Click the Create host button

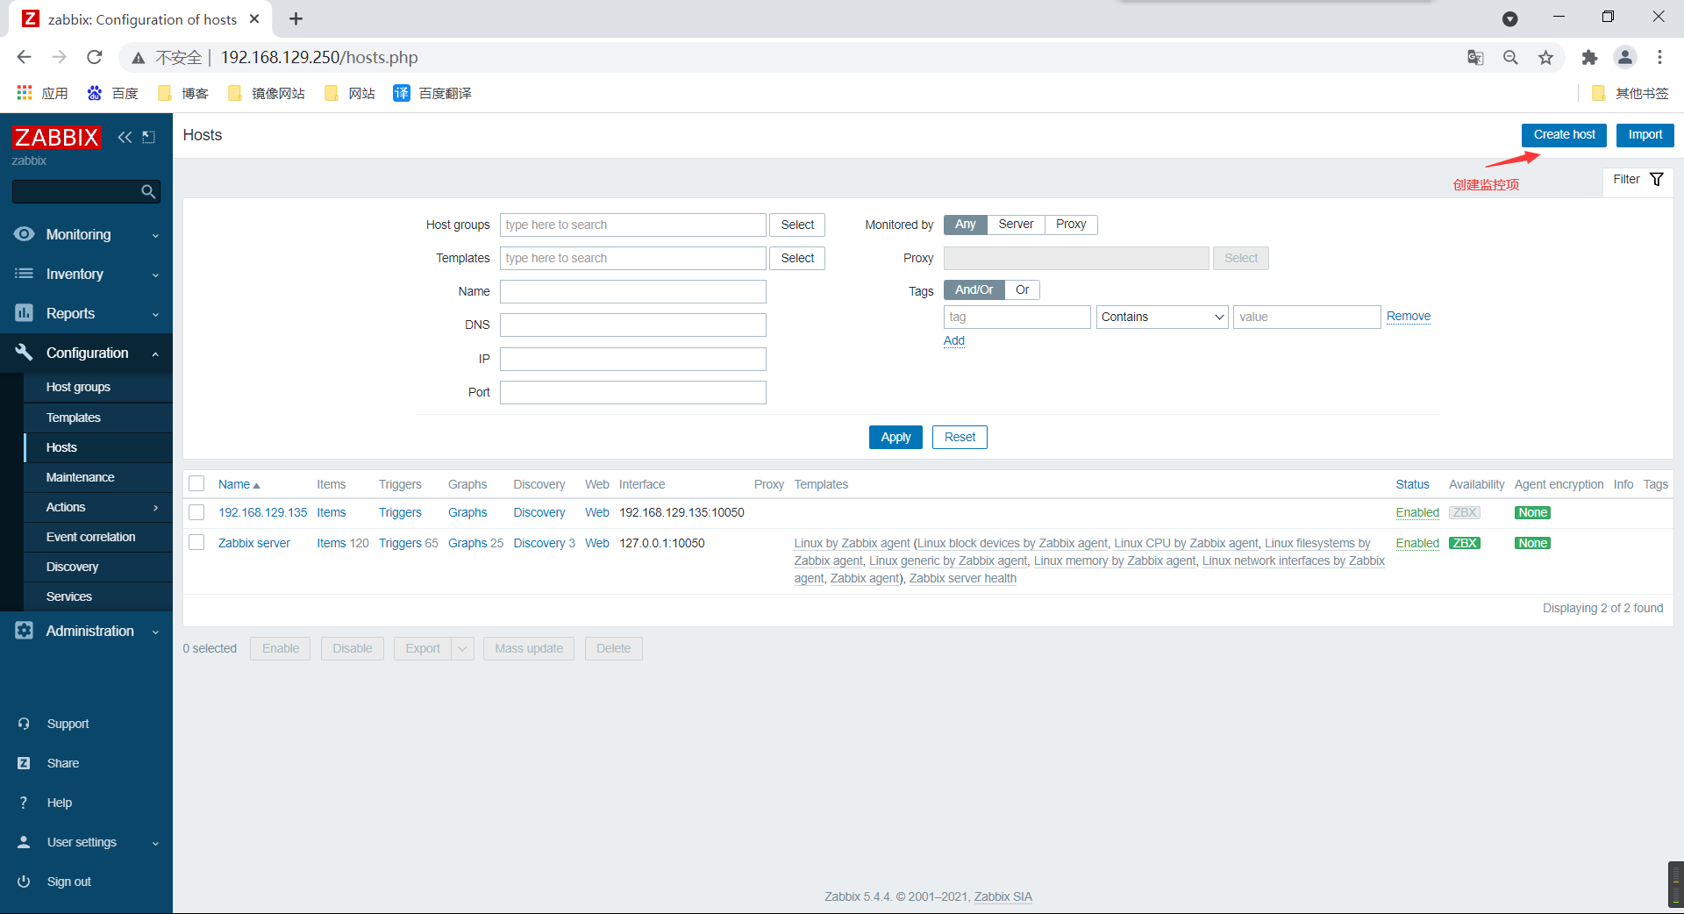(x=1564, y=134)
